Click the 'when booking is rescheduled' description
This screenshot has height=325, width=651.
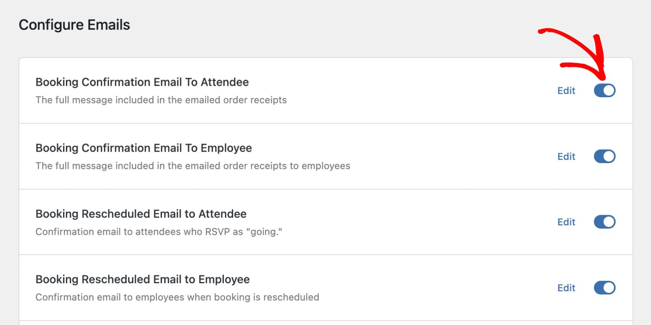177,297
